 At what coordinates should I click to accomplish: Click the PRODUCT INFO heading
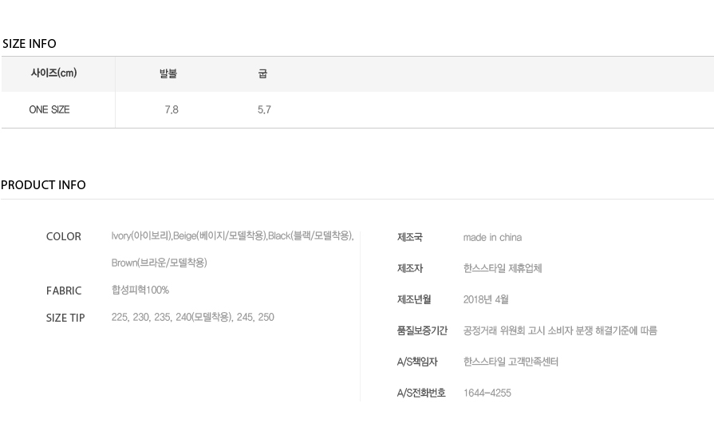coord(43,185)
